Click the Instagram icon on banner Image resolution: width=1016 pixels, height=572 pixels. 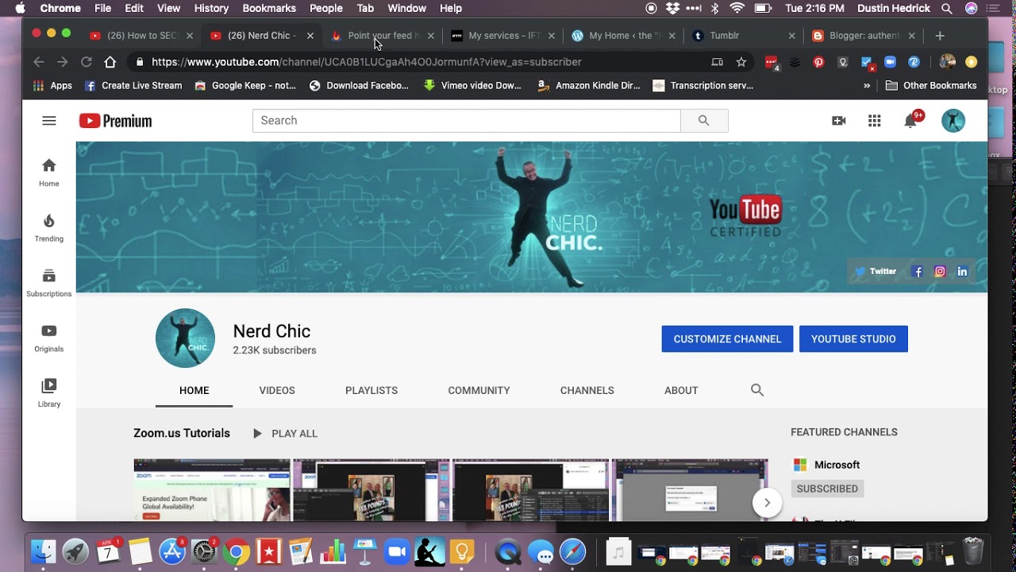[940, 271]
